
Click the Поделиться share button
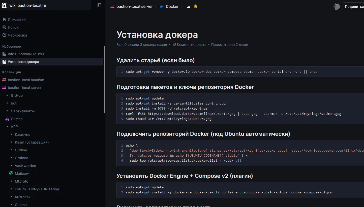(353, 7)
